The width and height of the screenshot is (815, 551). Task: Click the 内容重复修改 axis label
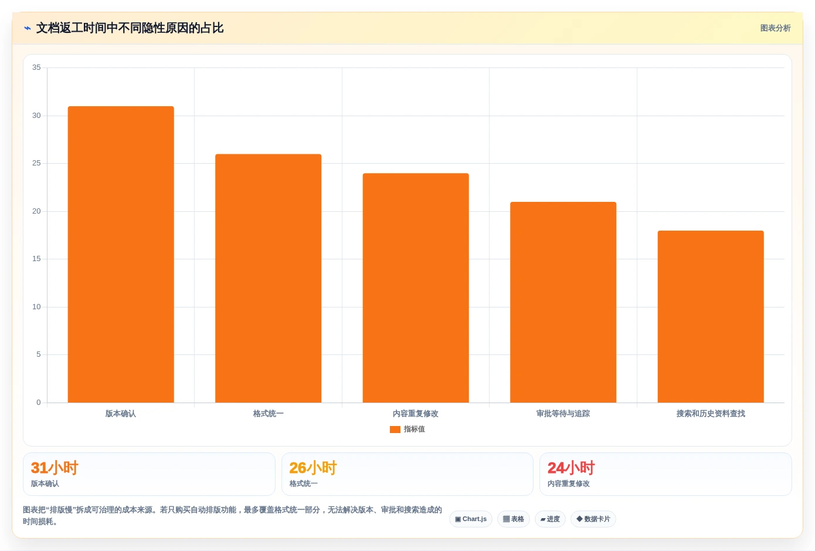416,414
